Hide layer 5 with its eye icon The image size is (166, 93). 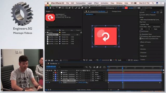tap(46, 80)
